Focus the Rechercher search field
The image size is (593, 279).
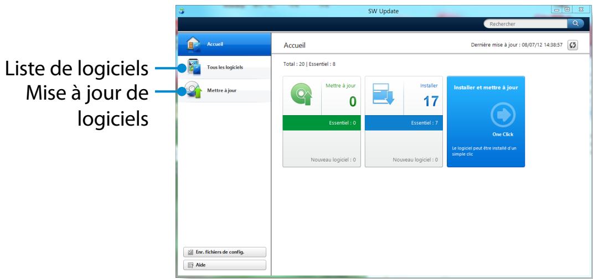click(x=525, y=24)
